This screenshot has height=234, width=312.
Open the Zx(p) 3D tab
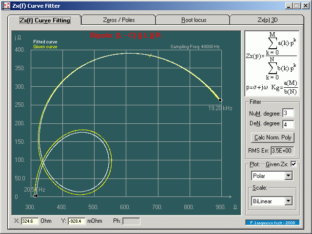coord(267,20)
